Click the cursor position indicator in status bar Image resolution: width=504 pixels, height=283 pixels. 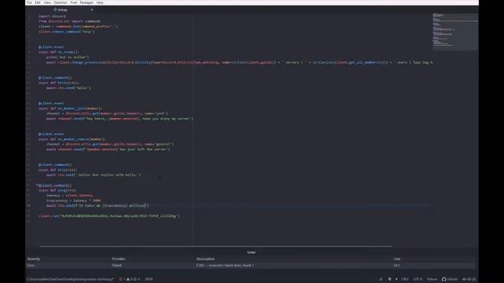[x=149, y=279]
